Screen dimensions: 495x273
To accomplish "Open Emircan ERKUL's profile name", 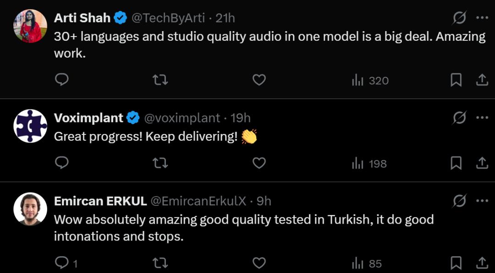I will click(x=100, y=201).
